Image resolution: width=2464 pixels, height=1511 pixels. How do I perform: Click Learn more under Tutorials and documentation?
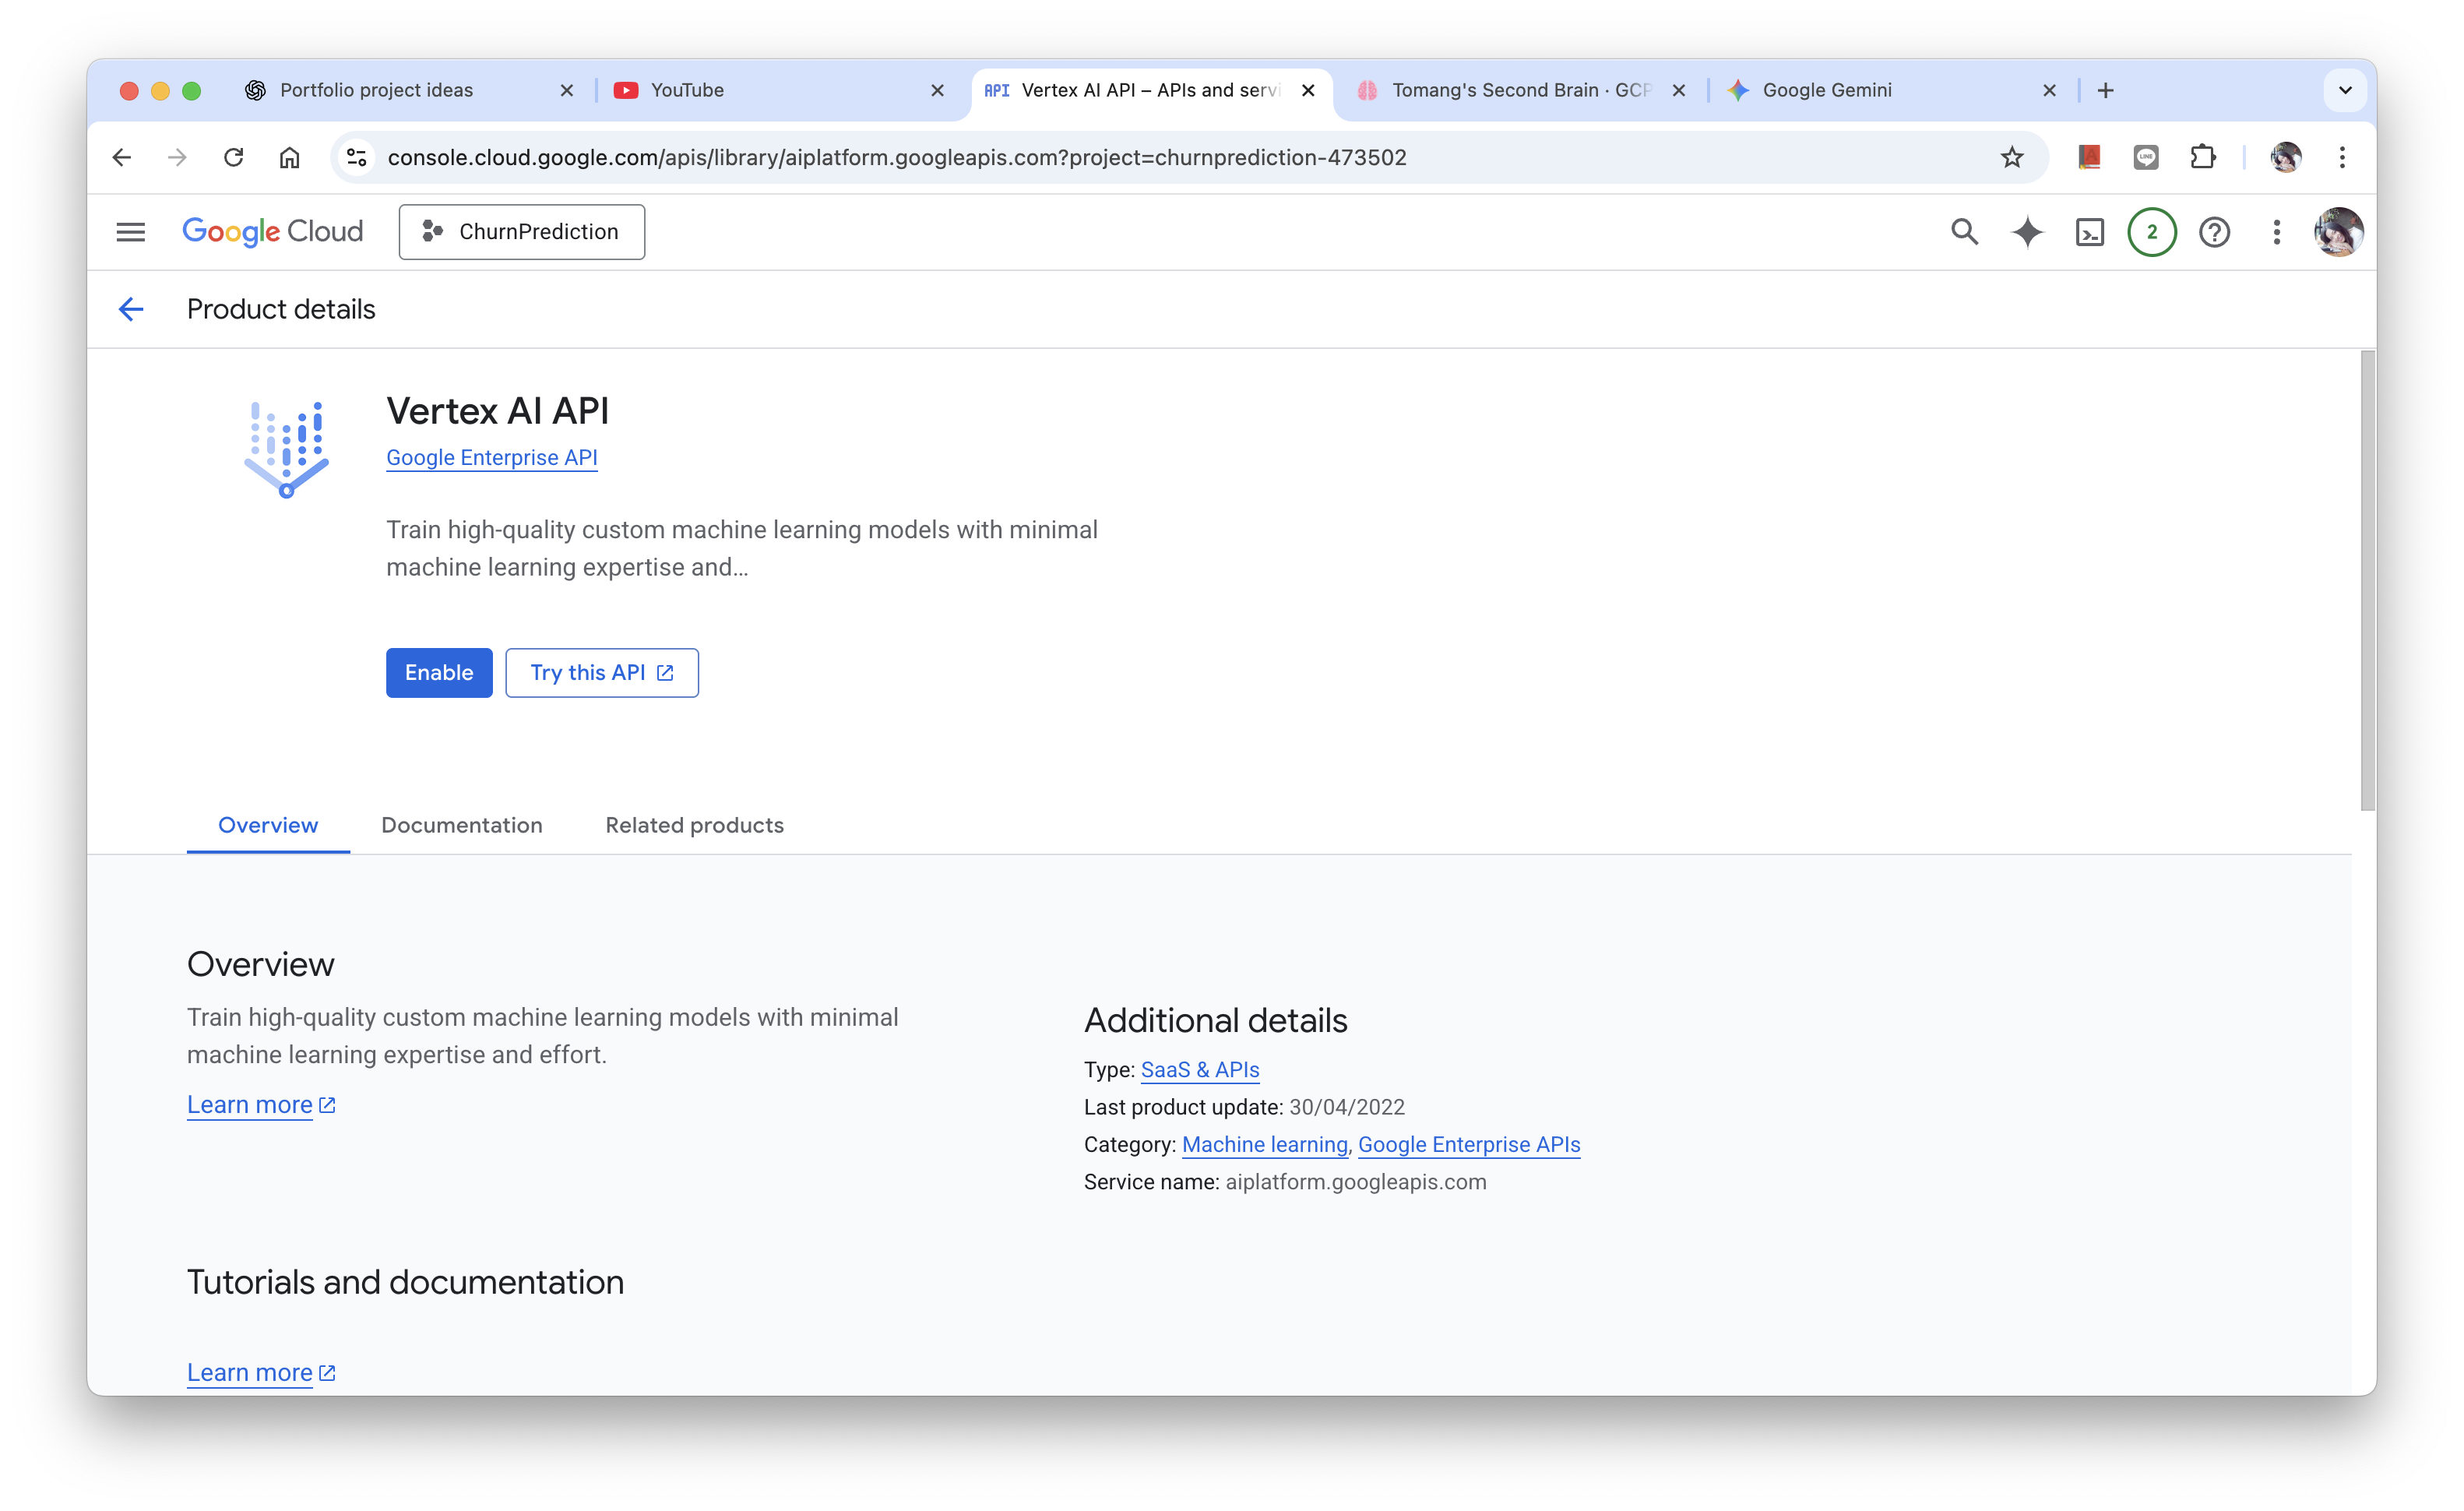pyautogui.click(x=261, y=1373)
